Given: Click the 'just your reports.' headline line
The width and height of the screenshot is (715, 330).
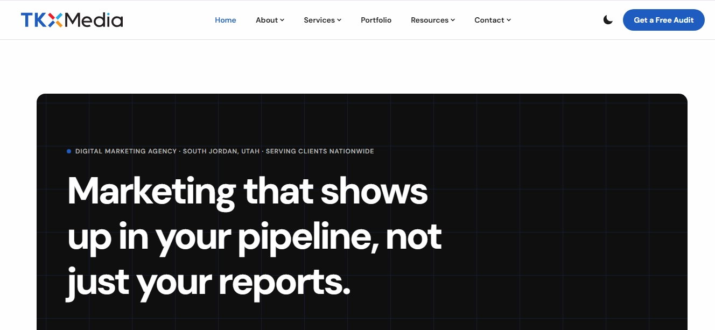Looking at the screenshot, I should [209, 282].
